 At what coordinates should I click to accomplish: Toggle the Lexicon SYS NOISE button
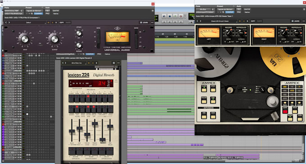coord(77,109)
